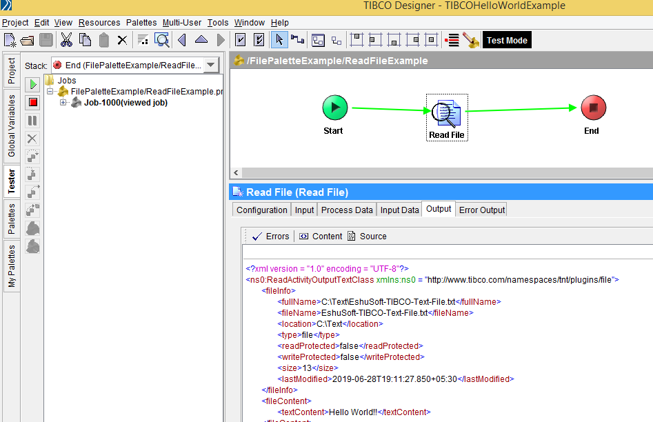653x422 pixels.
Task: Click the Copy icon in toolbar
Action: 85,41
